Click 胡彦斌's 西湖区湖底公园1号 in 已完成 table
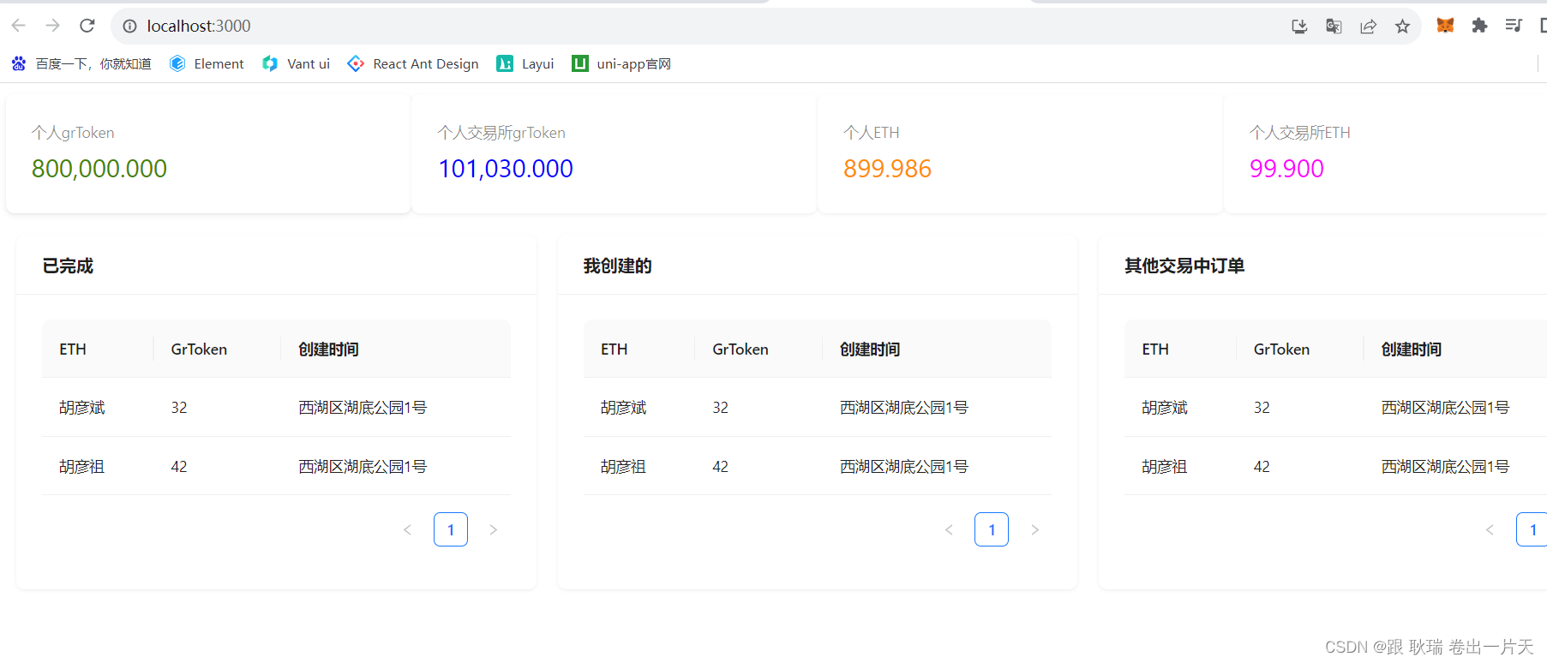 363,408
